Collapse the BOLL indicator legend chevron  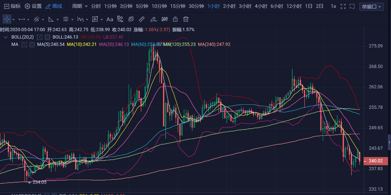[x=6, y=37]
